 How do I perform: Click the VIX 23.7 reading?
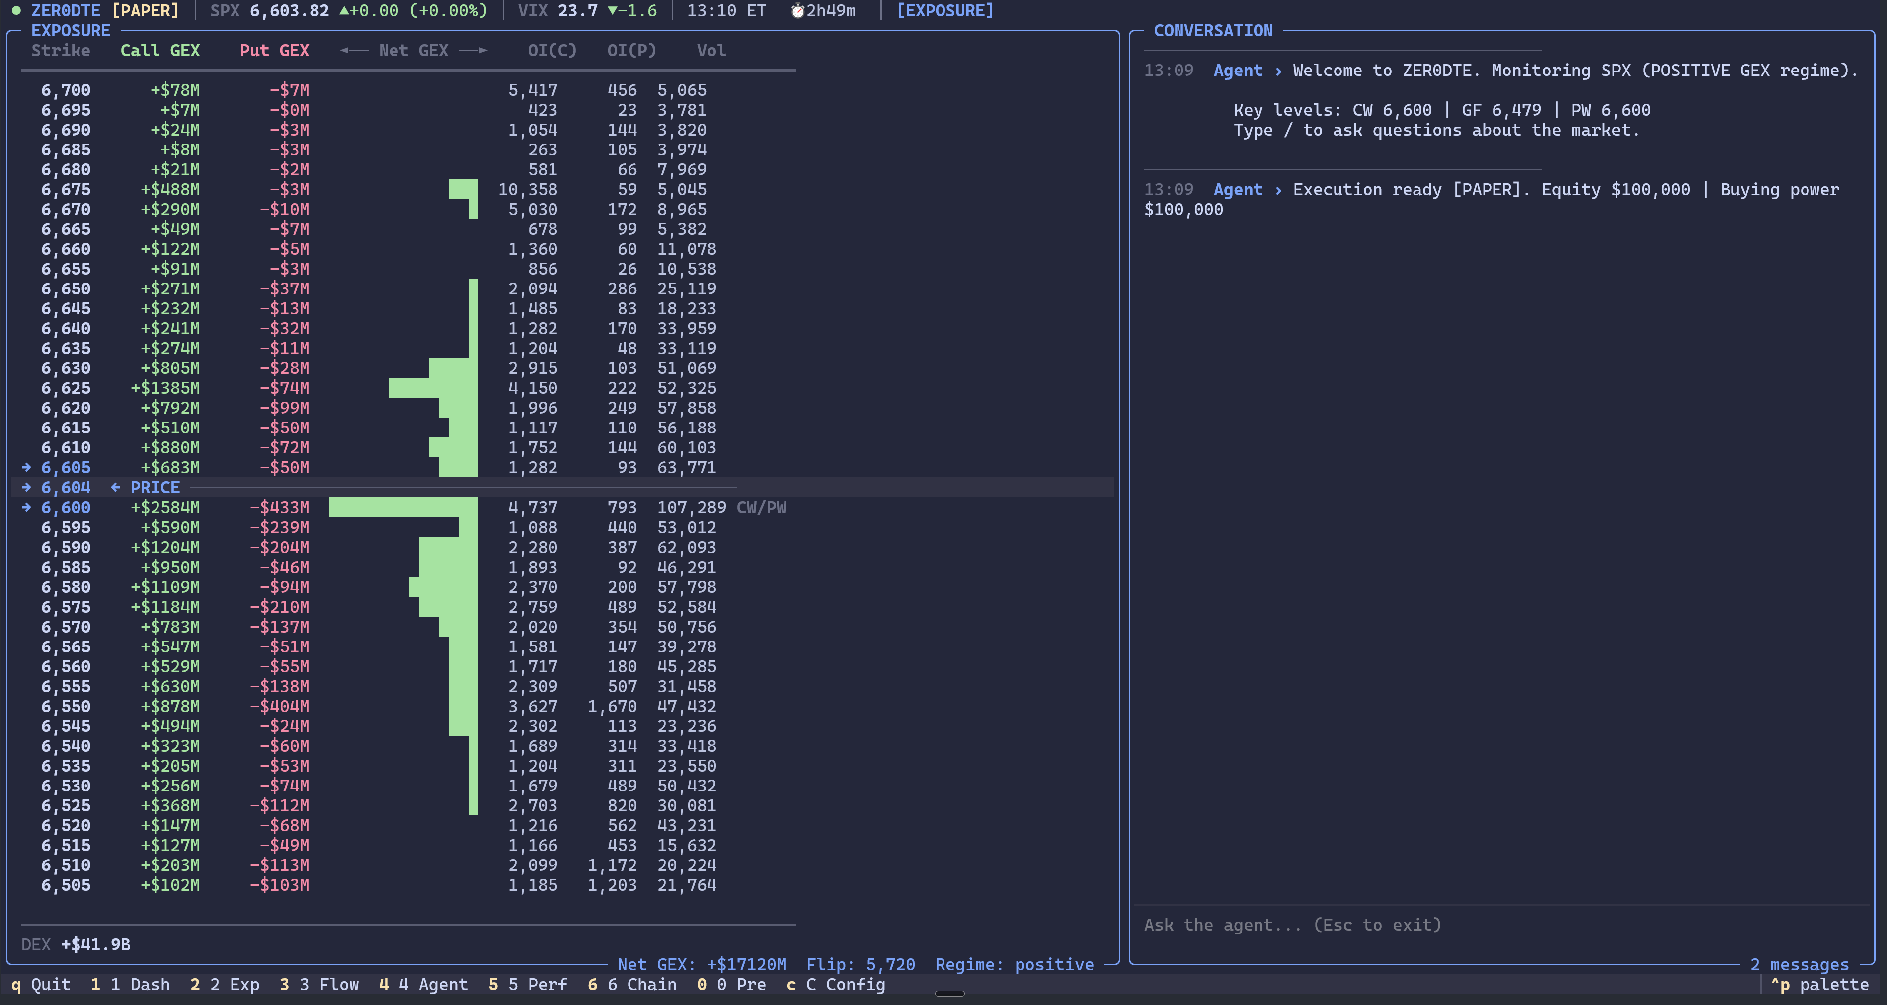click(x=587, y=11)
